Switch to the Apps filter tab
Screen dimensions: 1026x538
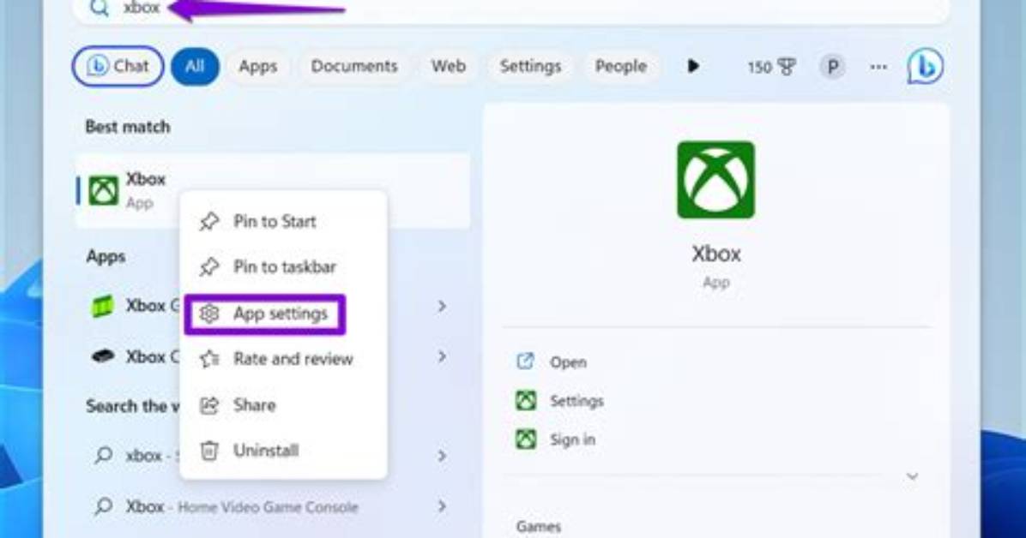pyautogui.click(x=258, y=66)
